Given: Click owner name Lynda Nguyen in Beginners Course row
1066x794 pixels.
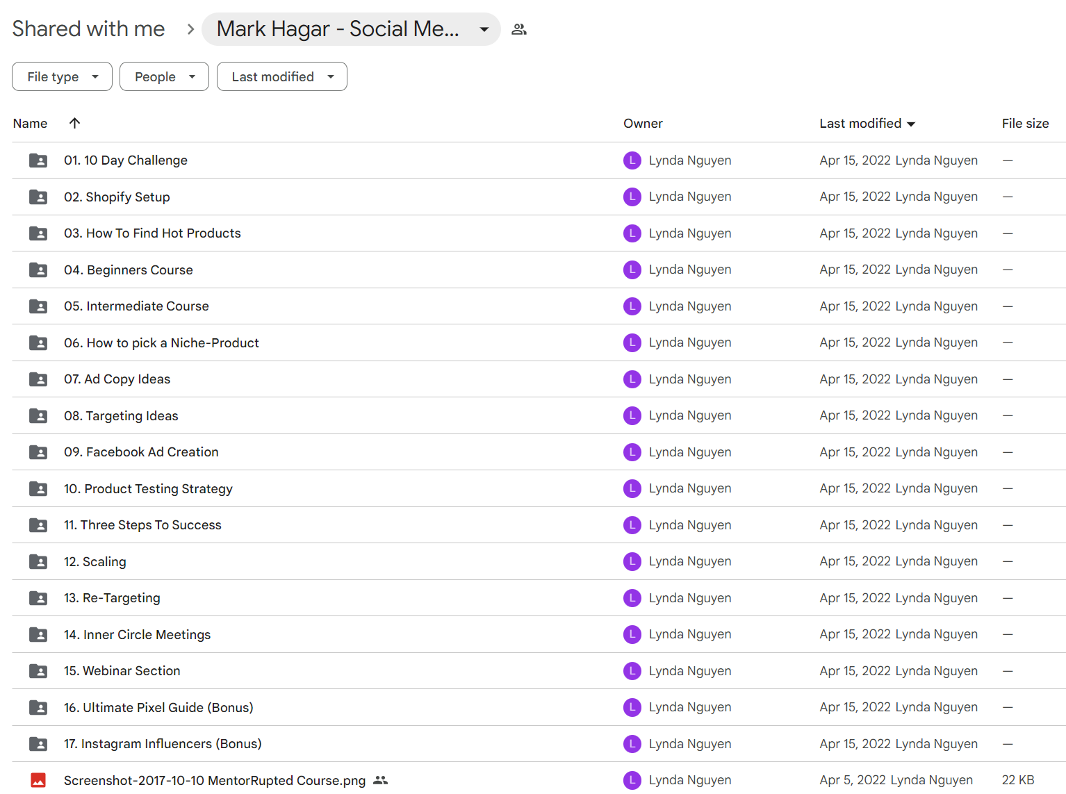Looking at the screenshot, I should coord(690,270).
